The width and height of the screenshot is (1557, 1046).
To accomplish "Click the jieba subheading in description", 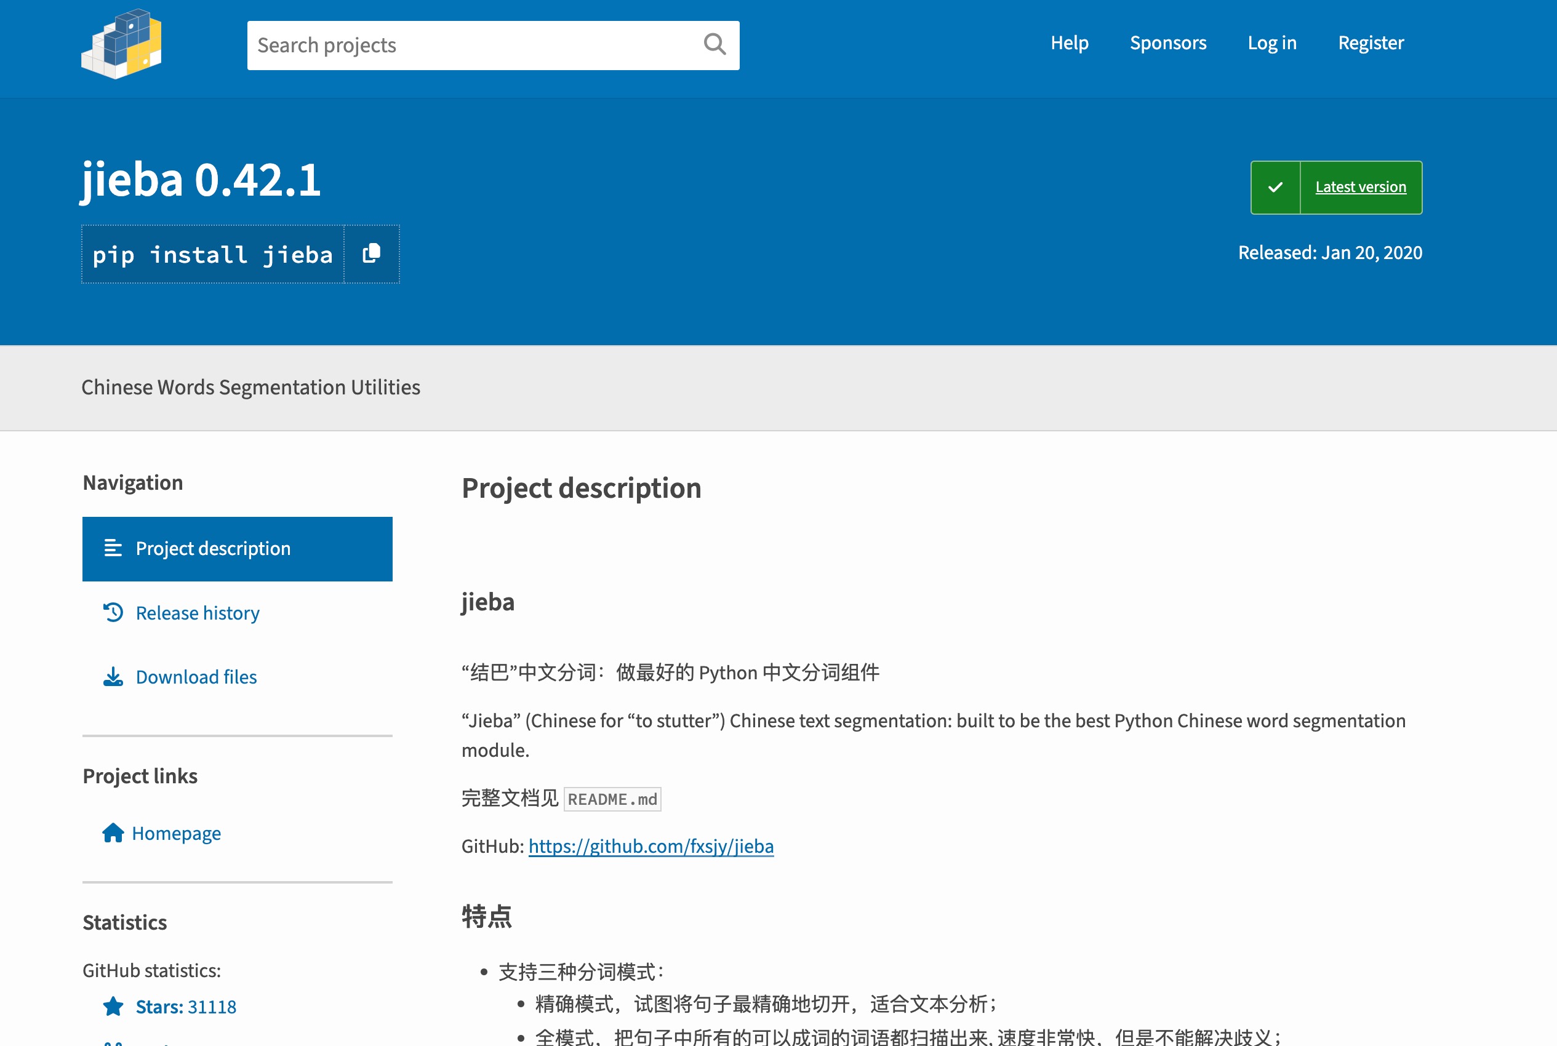I will coord(487,602).
